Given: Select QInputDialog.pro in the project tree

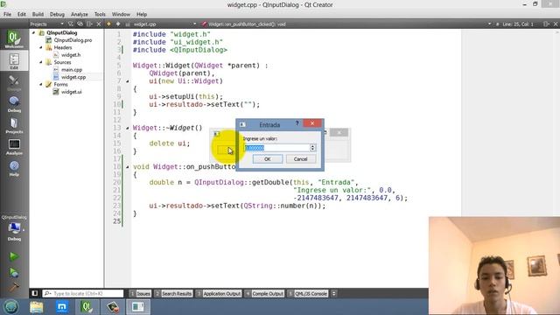Looking at the screenshot, I should [73, 40].
